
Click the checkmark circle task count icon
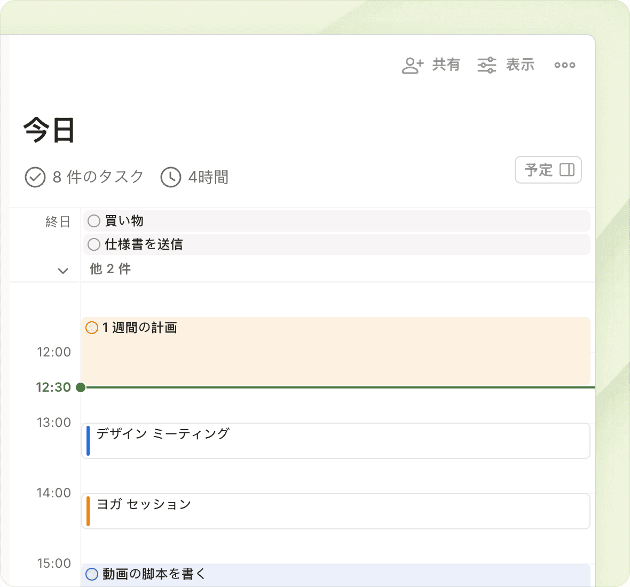[35, 177]
